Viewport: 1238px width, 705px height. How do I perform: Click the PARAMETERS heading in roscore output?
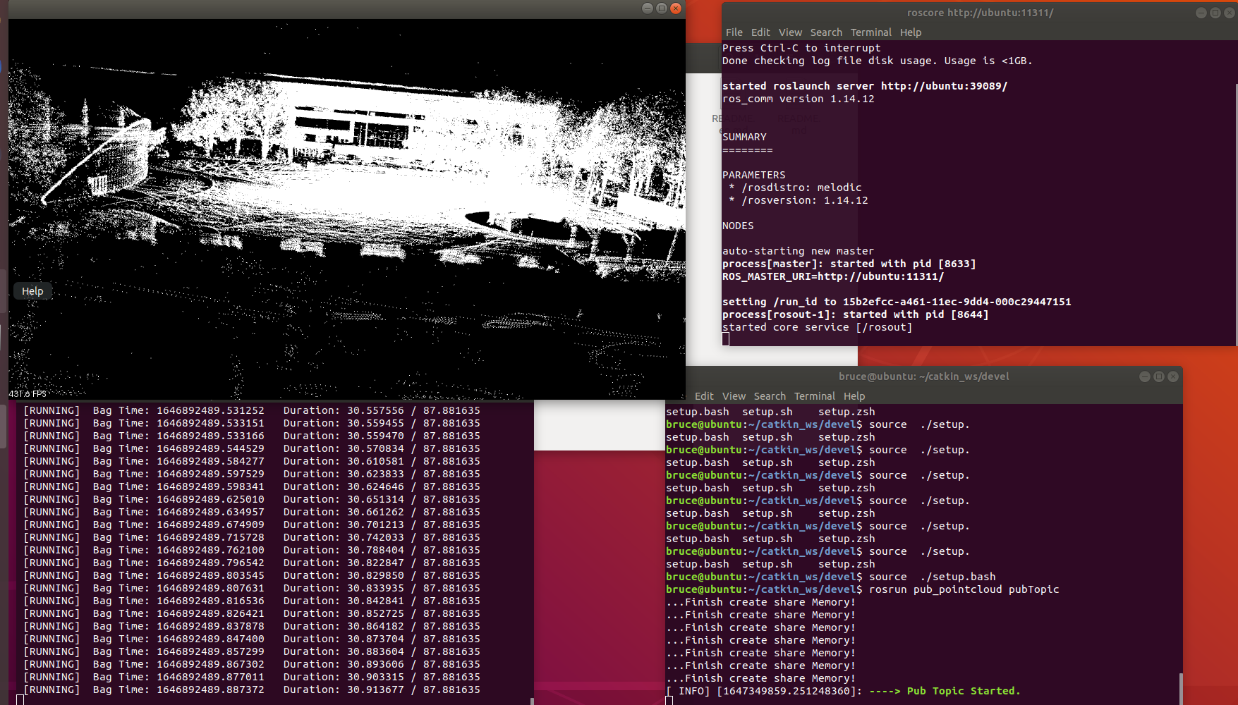click(x=753, y=175)
